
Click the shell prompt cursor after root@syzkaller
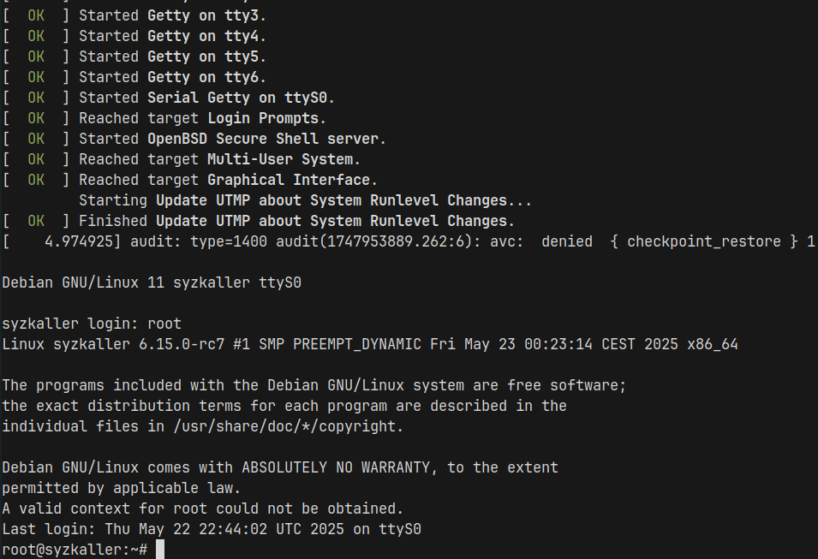(x=159, y=549)
